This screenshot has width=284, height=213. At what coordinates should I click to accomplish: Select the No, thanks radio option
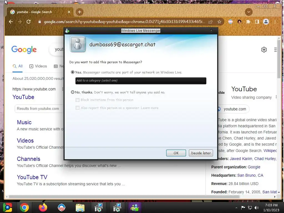(x=73, y=92)
